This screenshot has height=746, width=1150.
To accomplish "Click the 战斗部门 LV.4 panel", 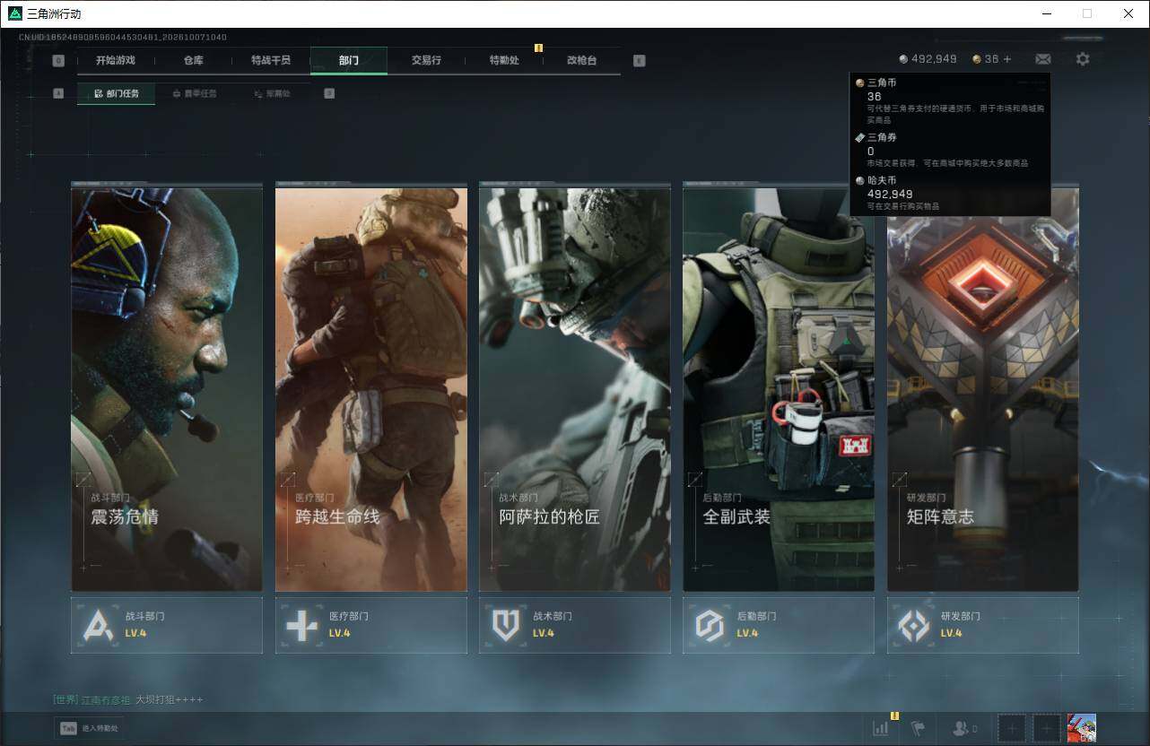I will click(x=167, y=625).
